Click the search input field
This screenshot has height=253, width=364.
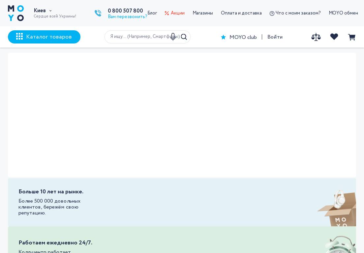click(138, 37)
